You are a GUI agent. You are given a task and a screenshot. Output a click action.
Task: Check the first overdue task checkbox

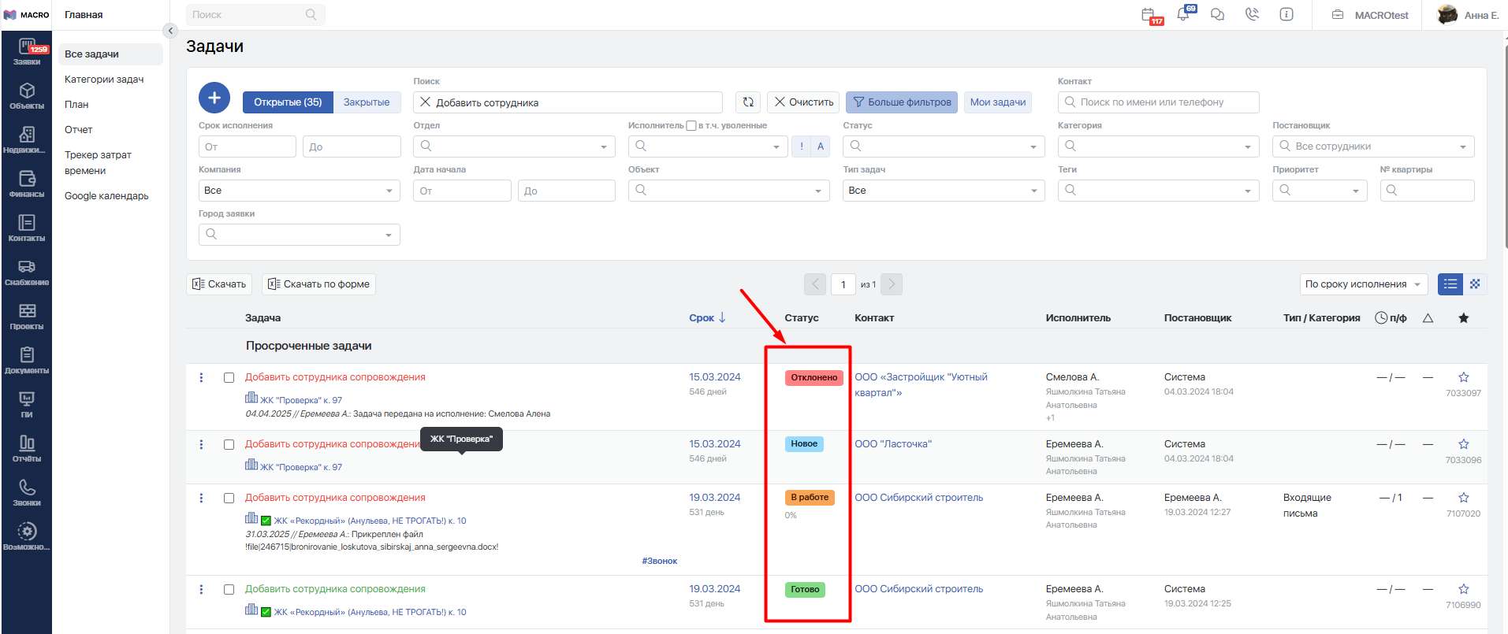click(229, 378)
